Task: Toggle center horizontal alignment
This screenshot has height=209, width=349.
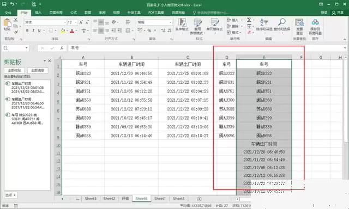Action: pyautogui.click(x=101, y=30)
